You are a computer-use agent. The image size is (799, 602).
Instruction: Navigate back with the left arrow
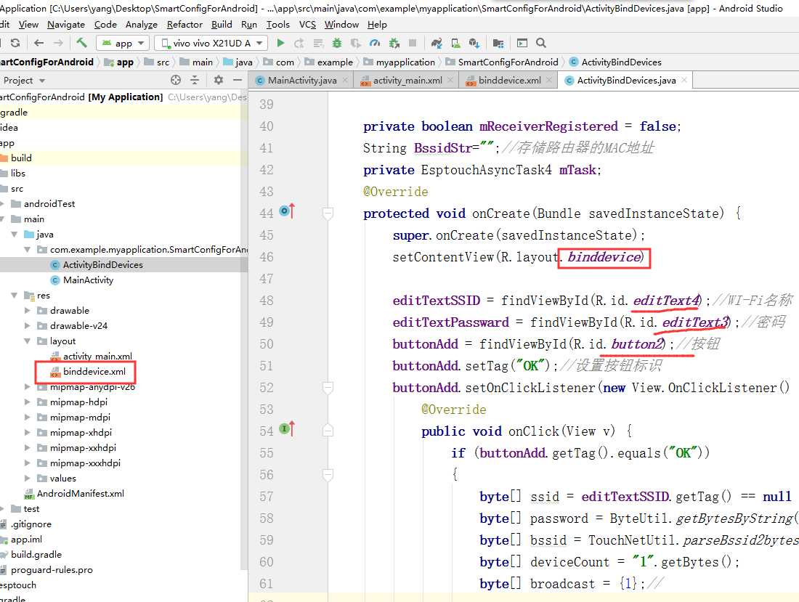tap(38, 44)
